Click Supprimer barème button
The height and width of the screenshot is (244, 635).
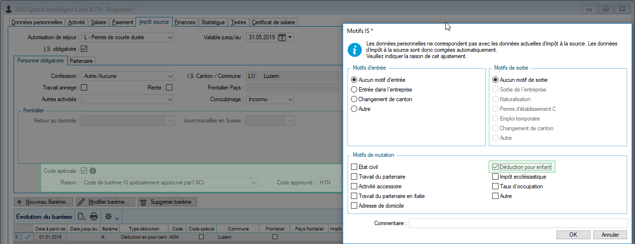167,202
